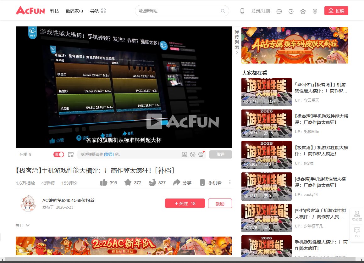Open title of video by sxy磅
This screenshot has width=364, height=263.
pos(322,151)
